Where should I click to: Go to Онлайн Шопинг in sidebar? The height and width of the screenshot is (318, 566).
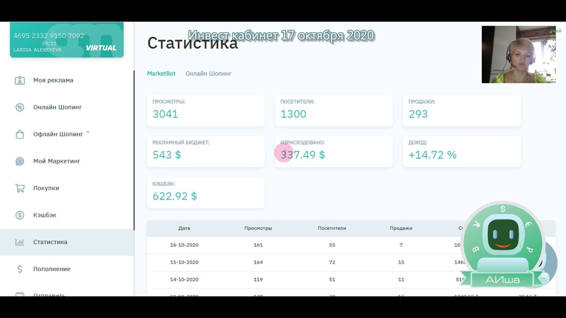[x=57, y=107]
